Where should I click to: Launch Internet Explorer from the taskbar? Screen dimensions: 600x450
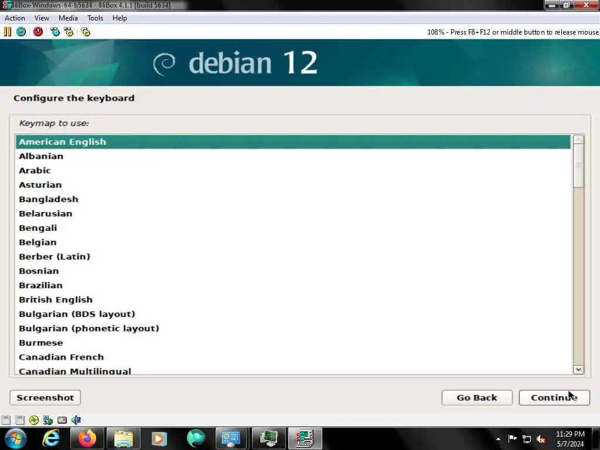[x=52, y=438]
